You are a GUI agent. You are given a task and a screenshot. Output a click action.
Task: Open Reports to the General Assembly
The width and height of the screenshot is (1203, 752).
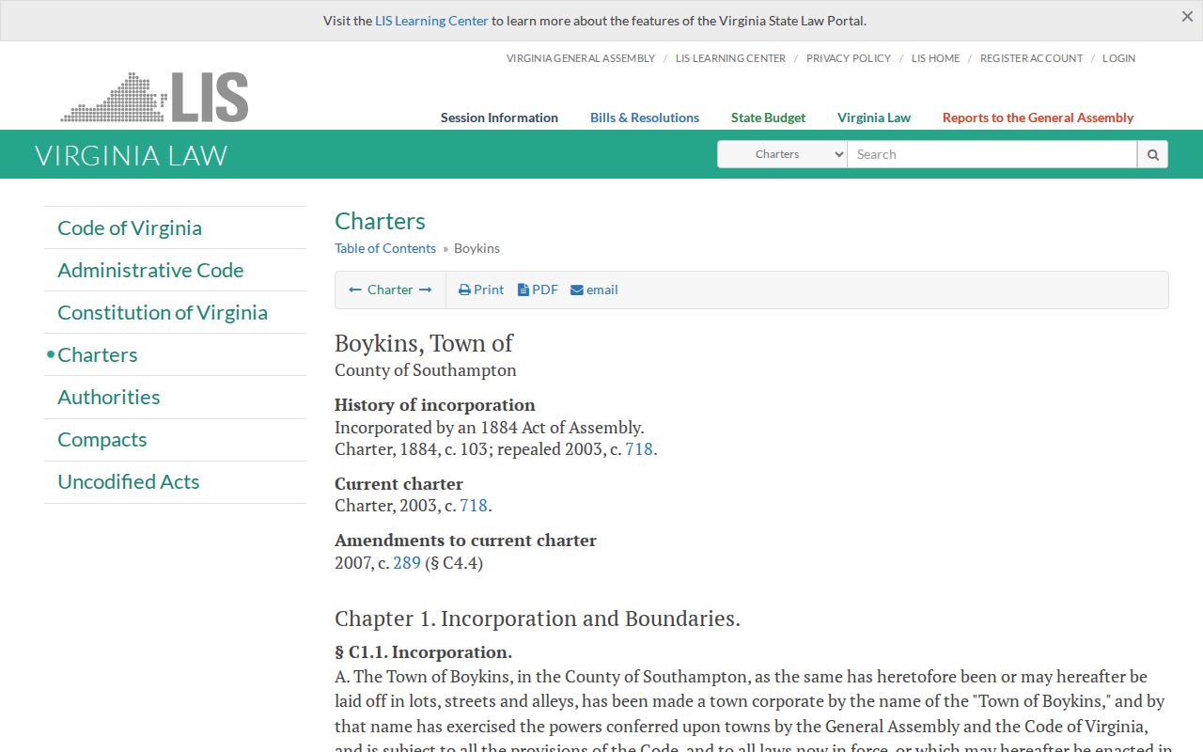click(1038, 117)
